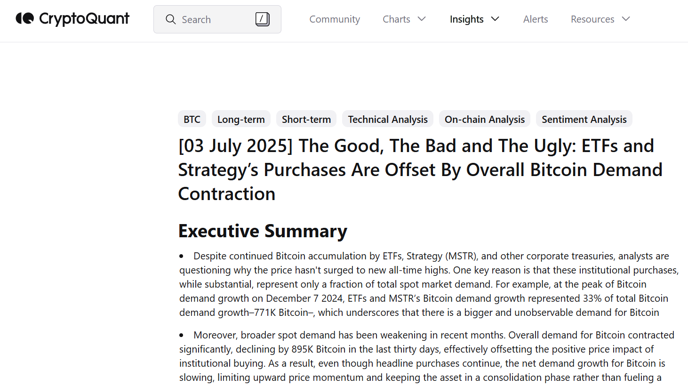The image size is (688, 386).
Task: Open the Resources menu
Action: click(x=592, y=19)
